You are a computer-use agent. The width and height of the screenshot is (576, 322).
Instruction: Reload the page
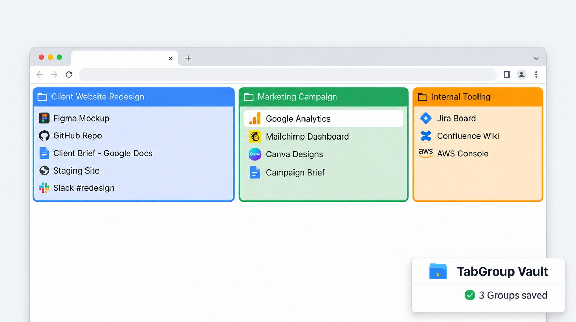[69, 75]
